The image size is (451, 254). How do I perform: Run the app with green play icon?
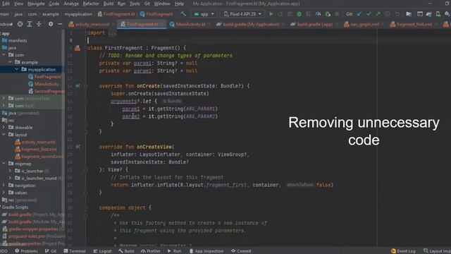pos(271,14)
